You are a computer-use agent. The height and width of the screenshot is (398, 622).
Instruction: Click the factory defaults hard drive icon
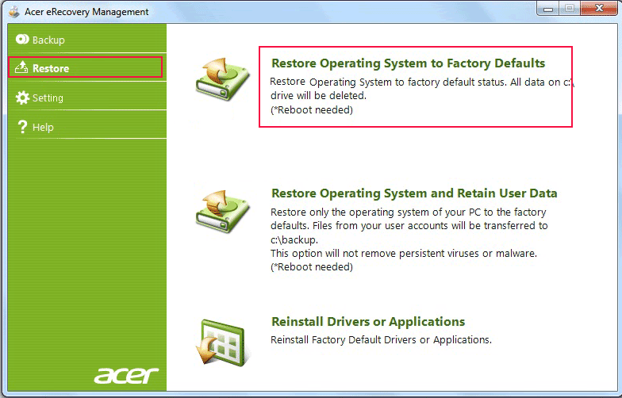(x=222, y=78)
